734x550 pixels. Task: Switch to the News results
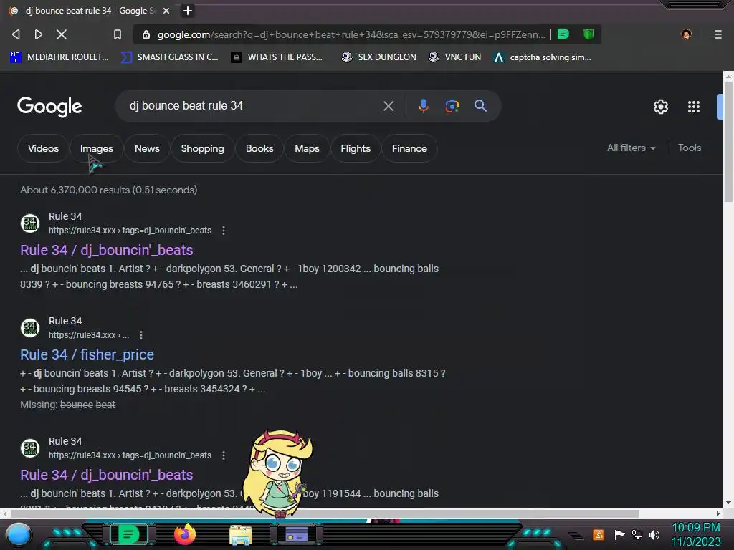[147, 148]
